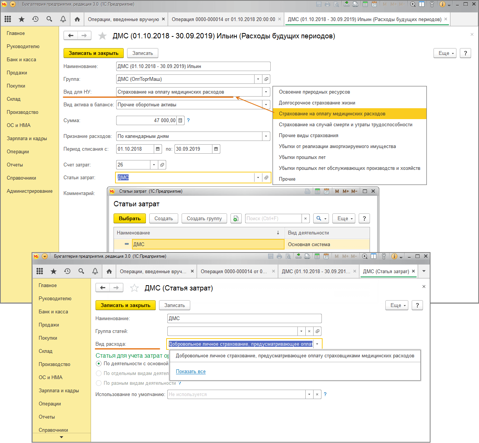Open notifications bell in back window toolbar

pos(63,19)
